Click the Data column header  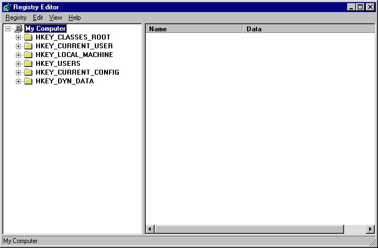pyautogui.click(x=308, y=29)
